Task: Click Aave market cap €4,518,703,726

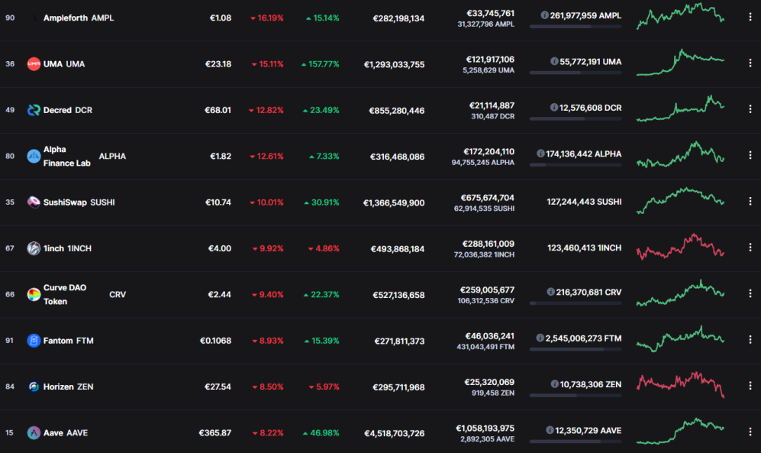Action: pos(394,434)
